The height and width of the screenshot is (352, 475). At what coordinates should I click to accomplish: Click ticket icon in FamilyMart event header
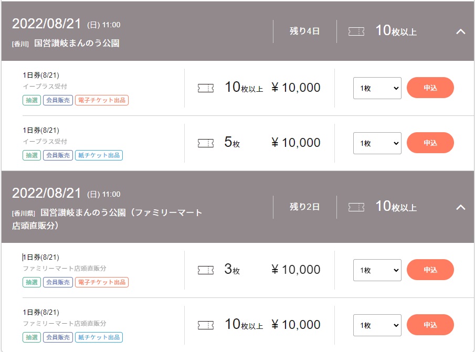[x=356, y=207]
